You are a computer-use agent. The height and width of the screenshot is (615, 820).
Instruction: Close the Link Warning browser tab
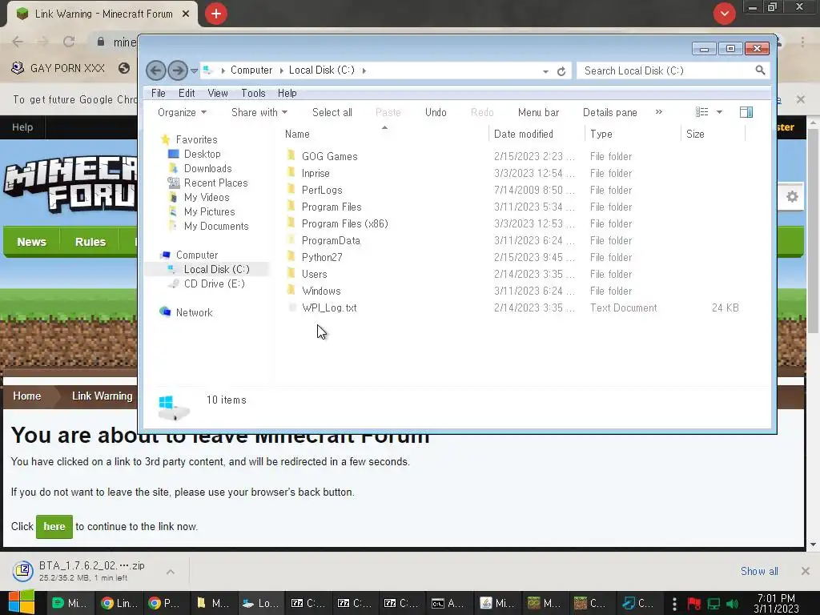[x=185, y=14]
